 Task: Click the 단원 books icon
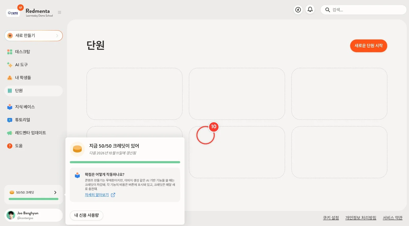coord(10,91)
